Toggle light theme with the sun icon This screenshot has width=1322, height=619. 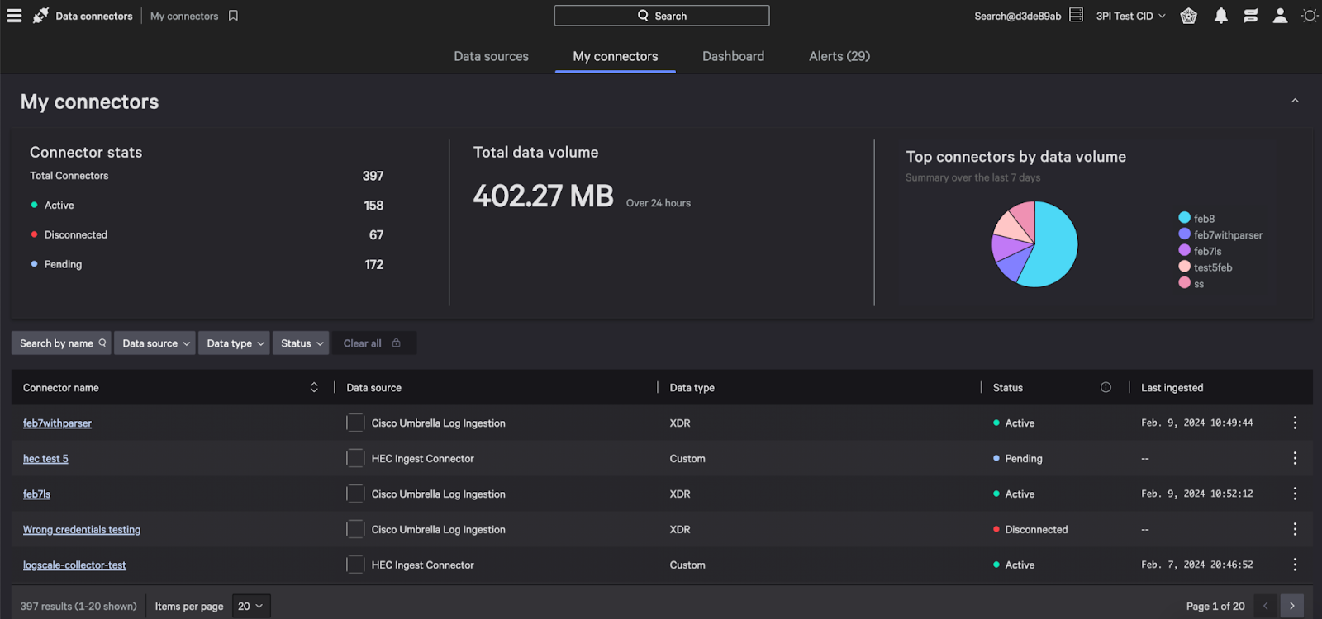[1310, 16]
